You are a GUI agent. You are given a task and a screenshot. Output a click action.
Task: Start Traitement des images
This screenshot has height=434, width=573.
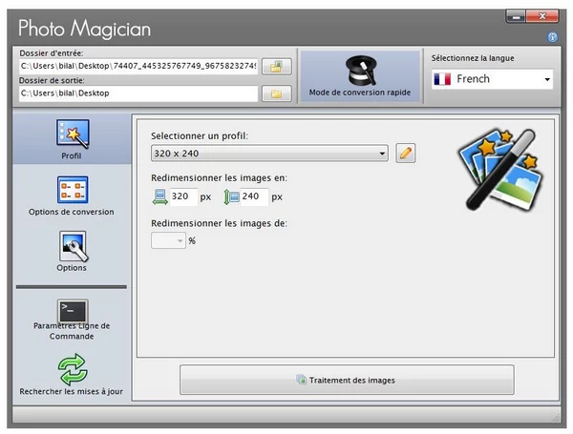pos(347,380)
